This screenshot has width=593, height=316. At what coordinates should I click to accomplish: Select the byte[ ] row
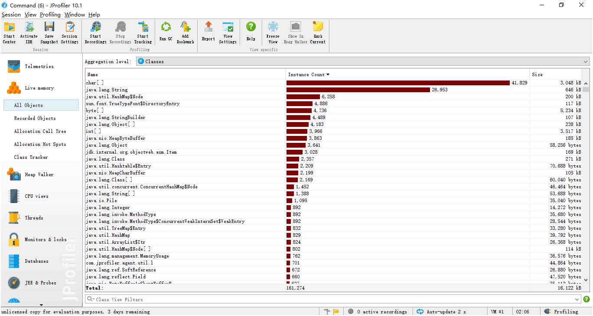(x=334, y=110)
